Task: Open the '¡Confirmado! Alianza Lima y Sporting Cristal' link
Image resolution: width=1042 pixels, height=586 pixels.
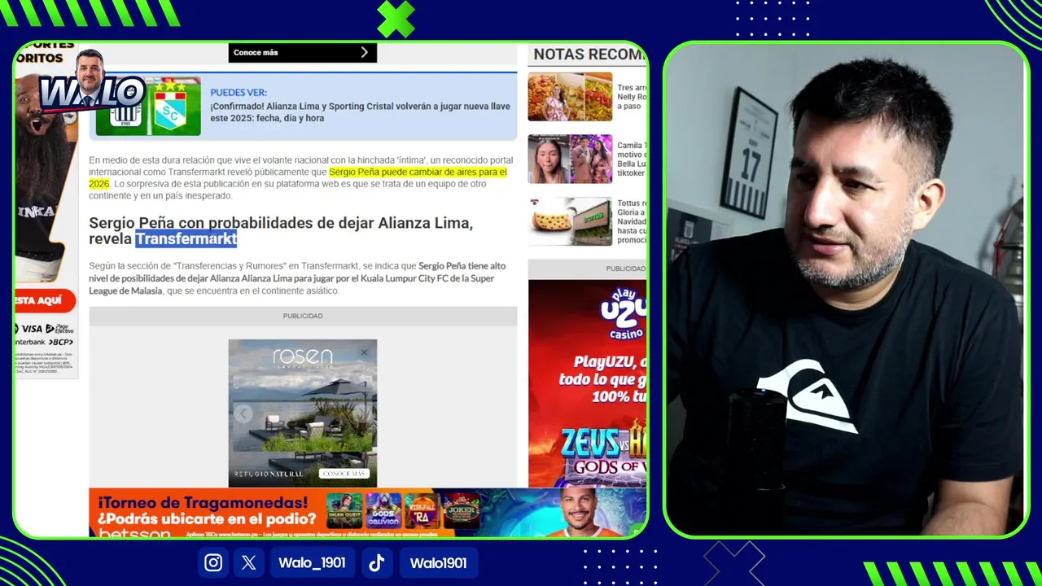Action: coord(360,112)
